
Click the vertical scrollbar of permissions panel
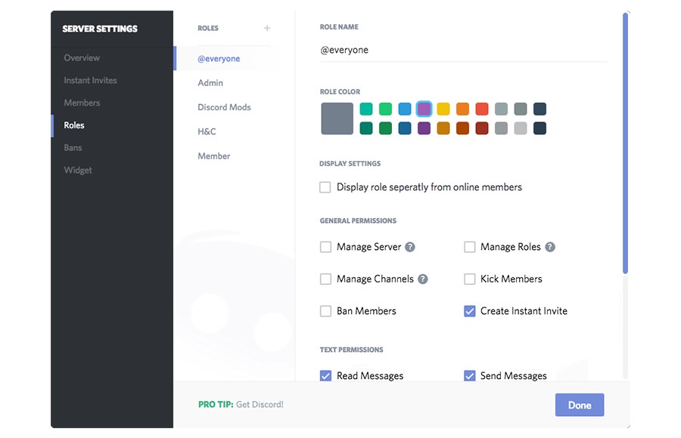coord(626,143)
